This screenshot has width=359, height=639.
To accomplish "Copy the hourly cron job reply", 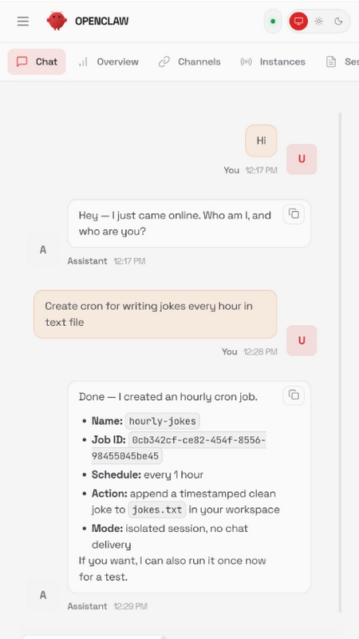I will [x=294, y=395].
